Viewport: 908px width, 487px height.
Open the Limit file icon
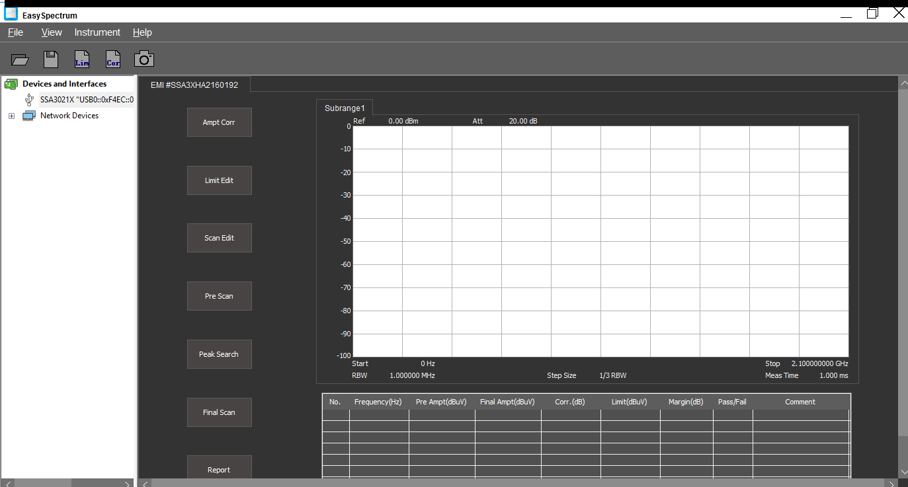tap(82, 59)
